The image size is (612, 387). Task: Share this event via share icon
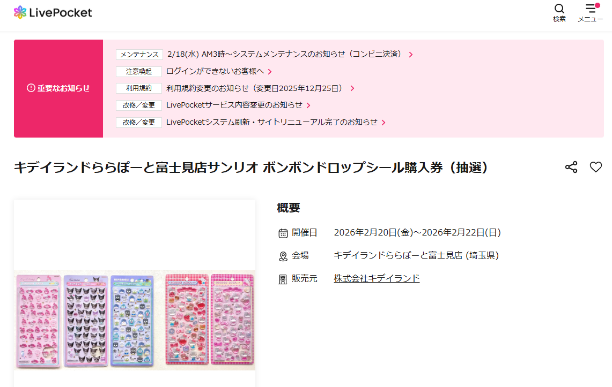571,167
